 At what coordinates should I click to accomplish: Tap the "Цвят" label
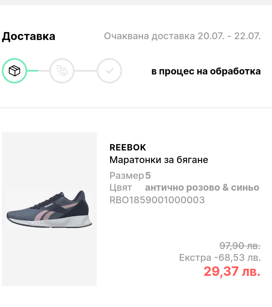point(120,188)
